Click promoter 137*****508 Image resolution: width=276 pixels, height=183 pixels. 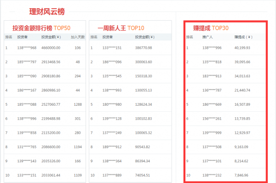212,147
